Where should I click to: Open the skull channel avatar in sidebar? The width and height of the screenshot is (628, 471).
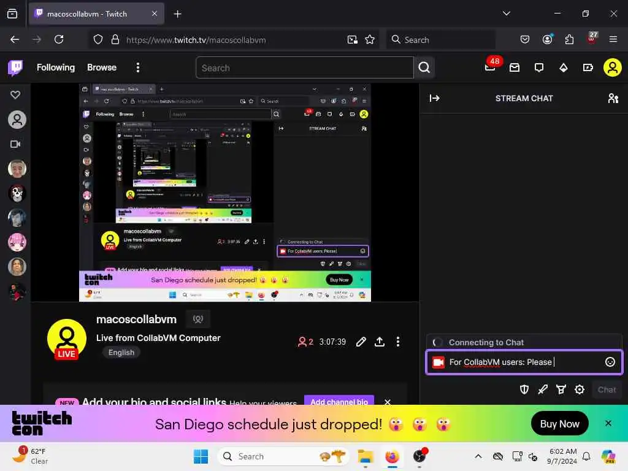pyautogui.click(x=17, y=193)
